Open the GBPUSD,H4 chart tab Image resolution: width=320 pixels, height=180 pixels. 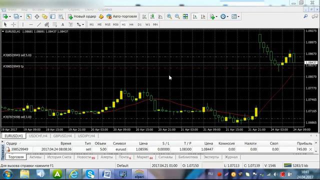coord(62,136)
